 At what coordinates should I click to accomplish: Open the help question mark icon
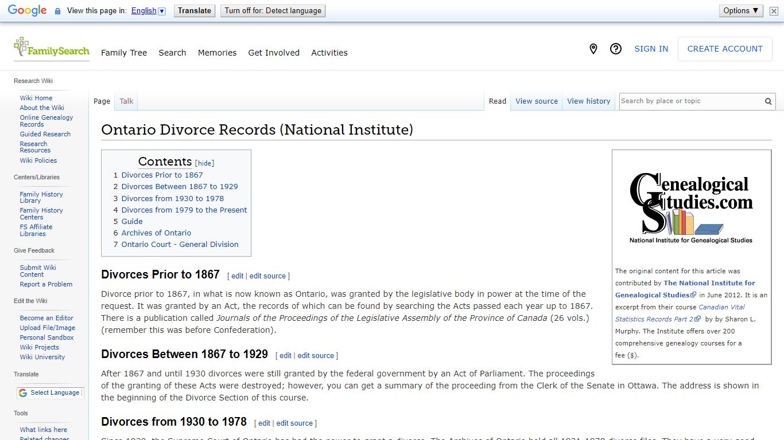click(x=616, y=49)
